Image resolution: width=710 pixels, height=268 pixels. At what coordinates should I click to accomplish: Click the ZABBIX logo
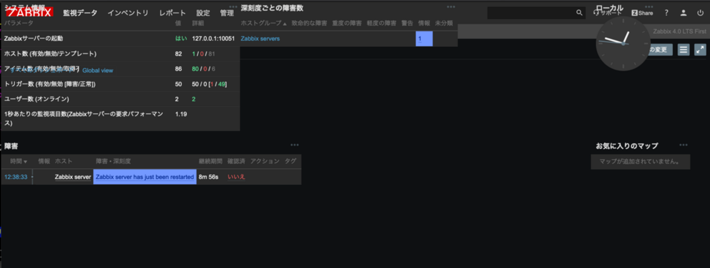[x=29, y=13]
